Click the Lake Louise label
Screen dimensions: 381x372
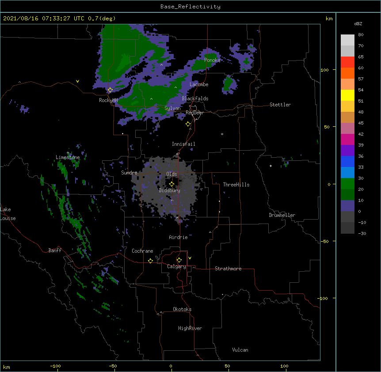(x=7, y=214)
